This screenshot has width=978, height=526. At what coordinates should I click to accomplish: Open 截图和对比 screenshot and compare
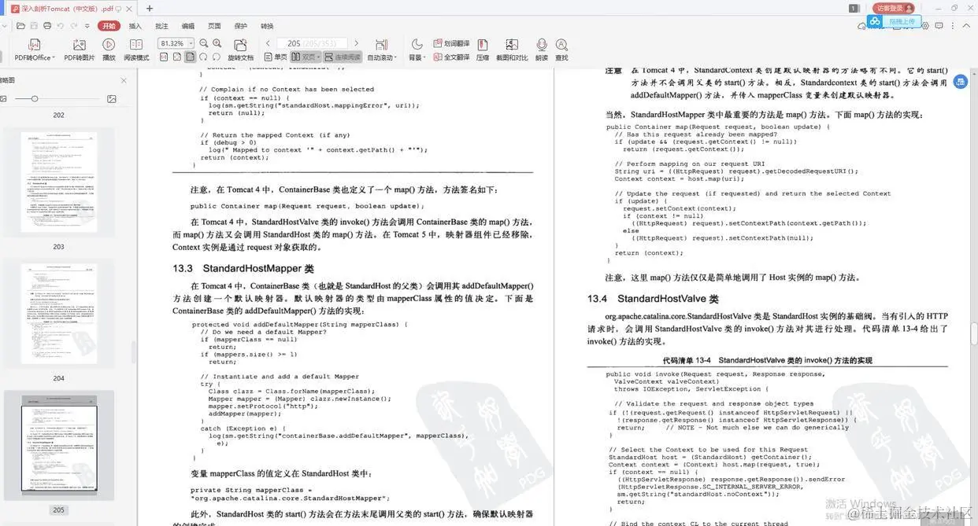point(512,50)
